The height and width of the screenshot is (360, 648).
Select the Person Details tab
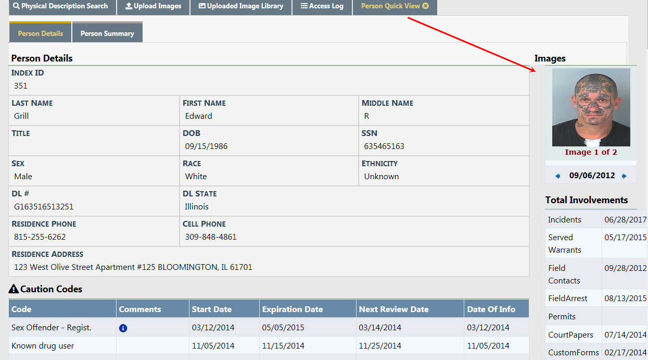pyautogui.click(x=41, y=33)
